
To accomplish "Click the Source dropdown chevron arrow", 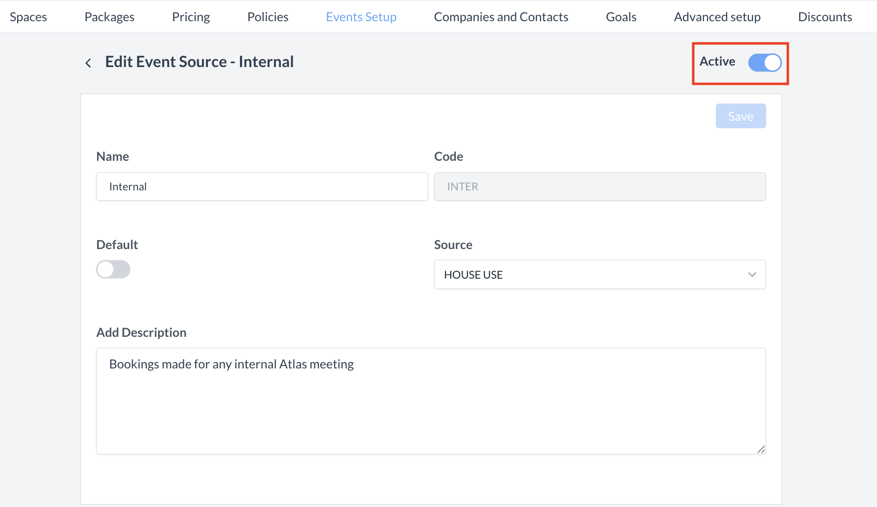I will click(x=752, y=275).
